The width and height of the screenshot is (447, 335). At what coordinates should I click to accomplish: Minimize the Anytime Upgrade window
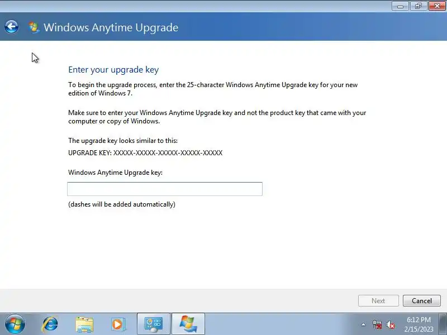(400, 6)
